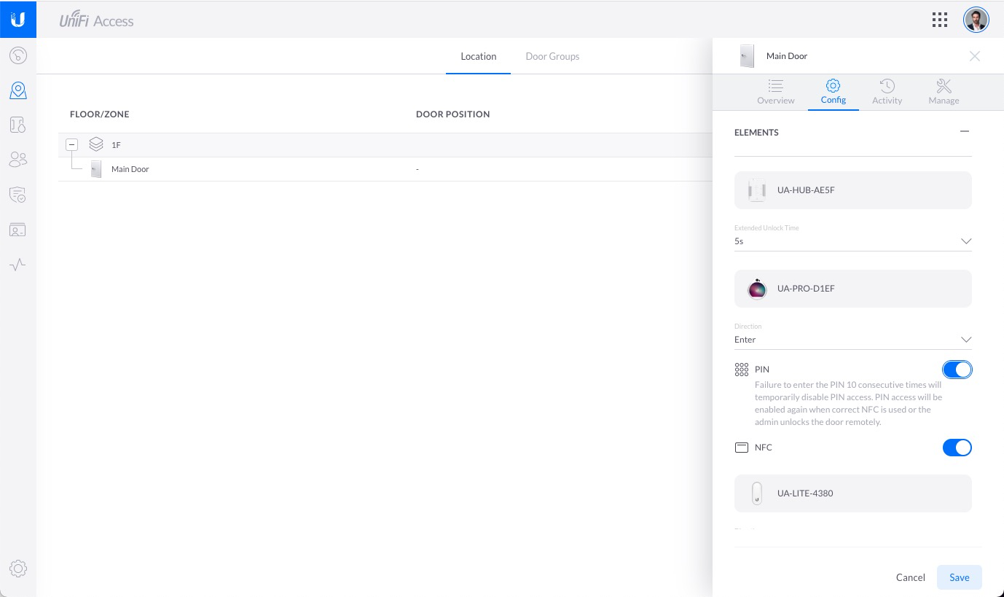Click the user profile avatar
The width and height of the screenshot is (1004, 597).
pos(976,20)
